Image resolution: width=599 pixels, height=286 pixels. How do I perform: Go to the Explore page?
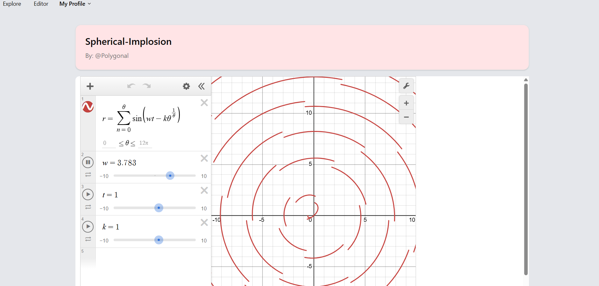coord(12,4)
